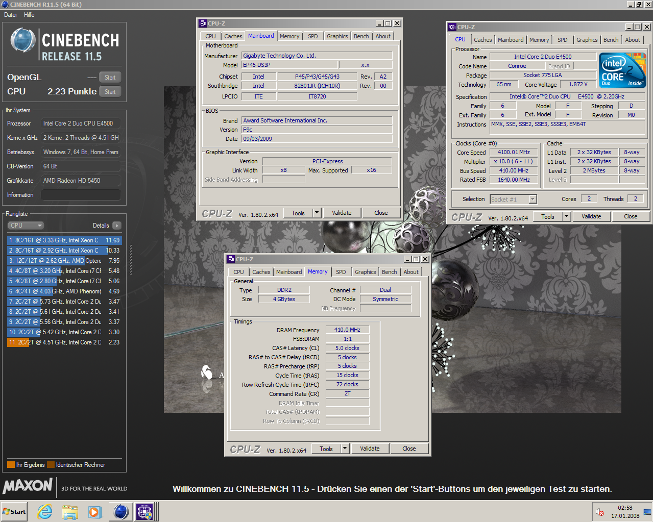Click Tools button in Memory CPU-Z window
Image resolution: width=653 pixels, height=522 pixels.
tap(326, 449)
